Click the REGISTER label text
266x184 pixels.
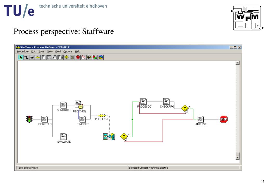(x=45, y=124)
